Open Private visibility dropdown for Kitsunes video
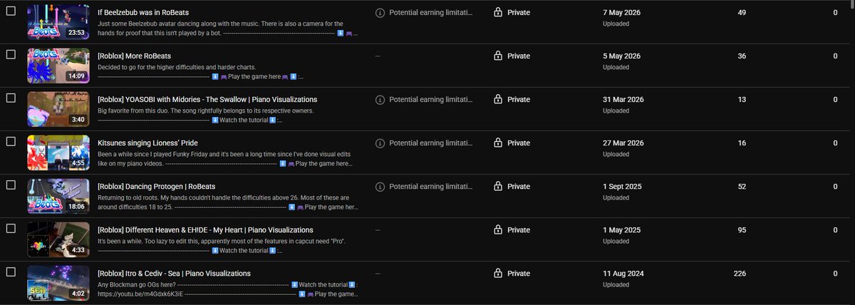 tap(512, 143)
